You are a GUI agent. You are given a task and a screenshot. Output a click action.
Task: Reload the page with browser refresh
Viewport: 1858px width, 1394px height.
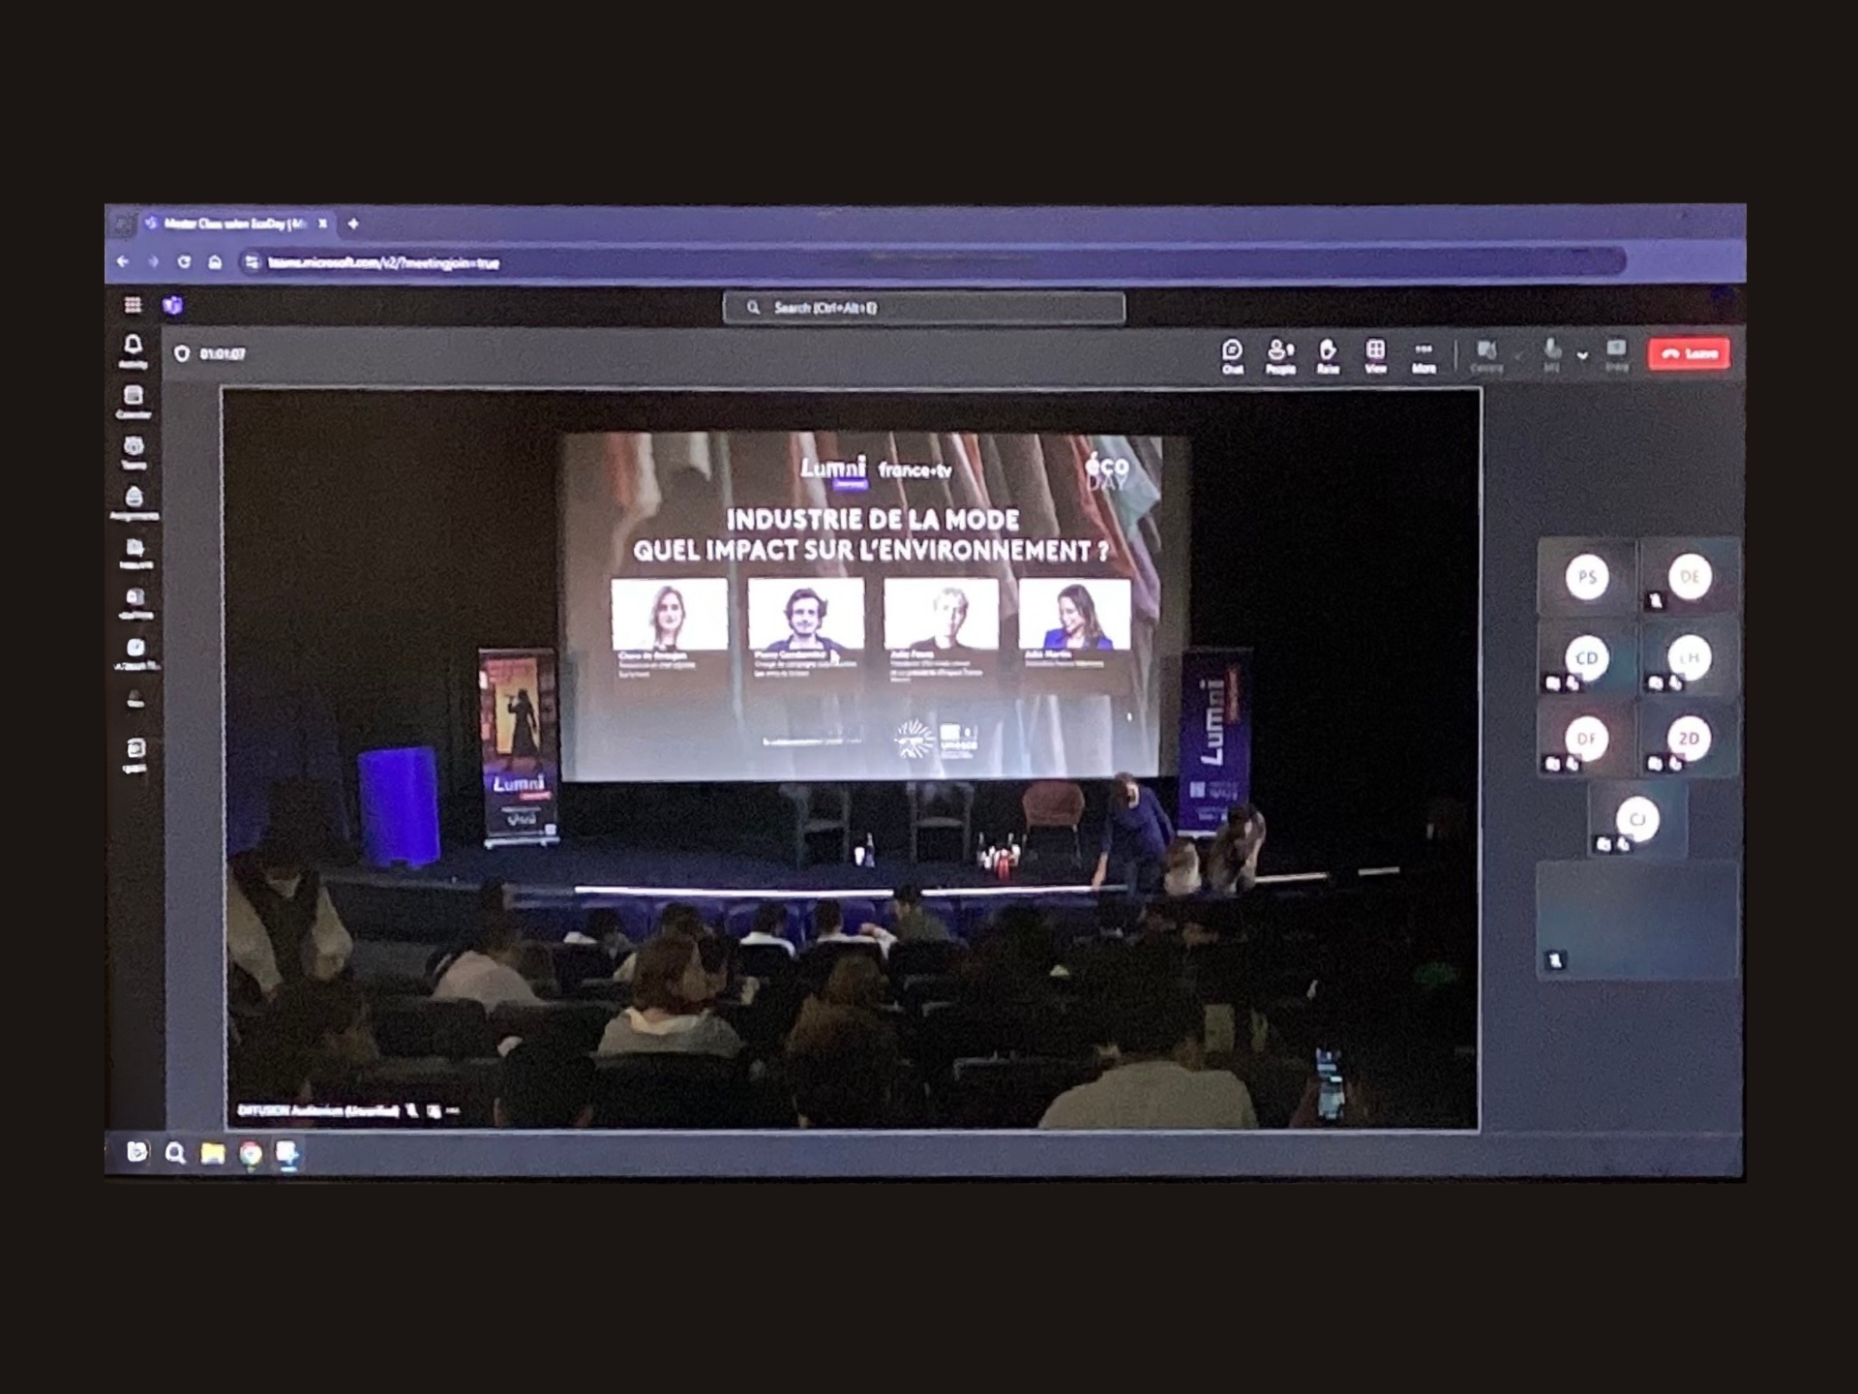coord(184,261)
